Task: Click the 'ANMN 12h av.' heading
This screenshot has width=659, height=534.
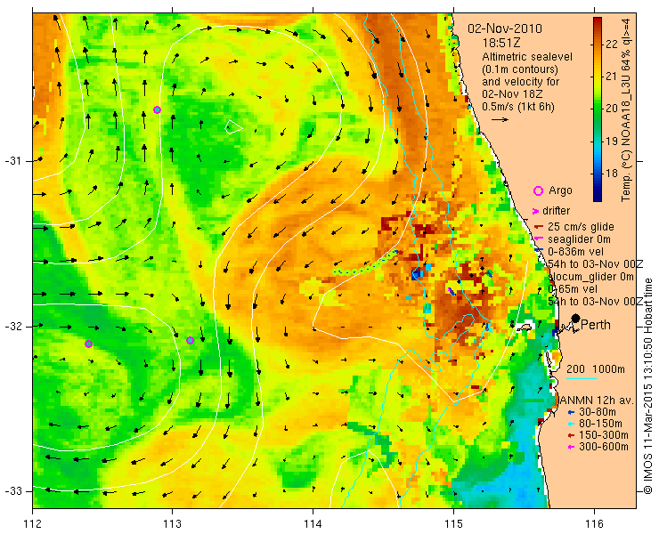Action: tap(597, 400)
